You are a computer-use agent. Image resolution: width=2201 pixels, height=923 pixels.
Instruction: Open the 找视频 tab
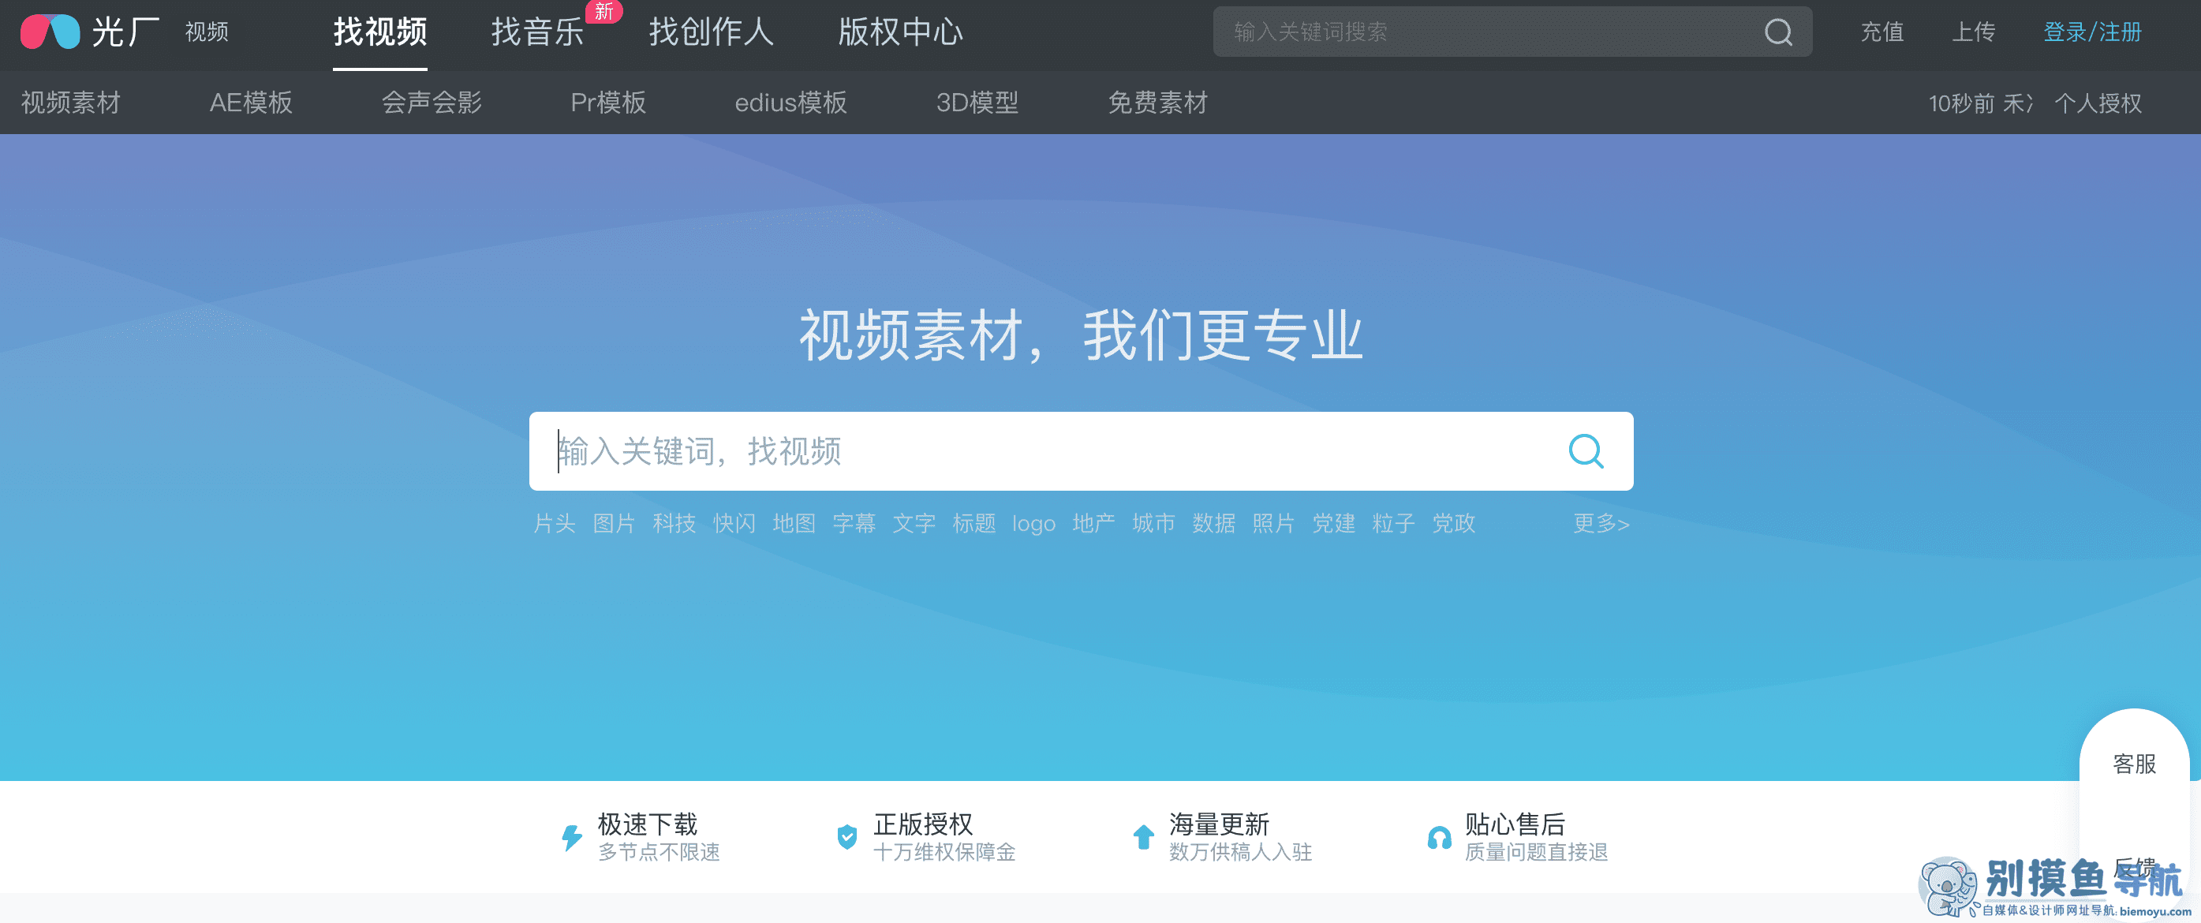click(x=380, y=32)
